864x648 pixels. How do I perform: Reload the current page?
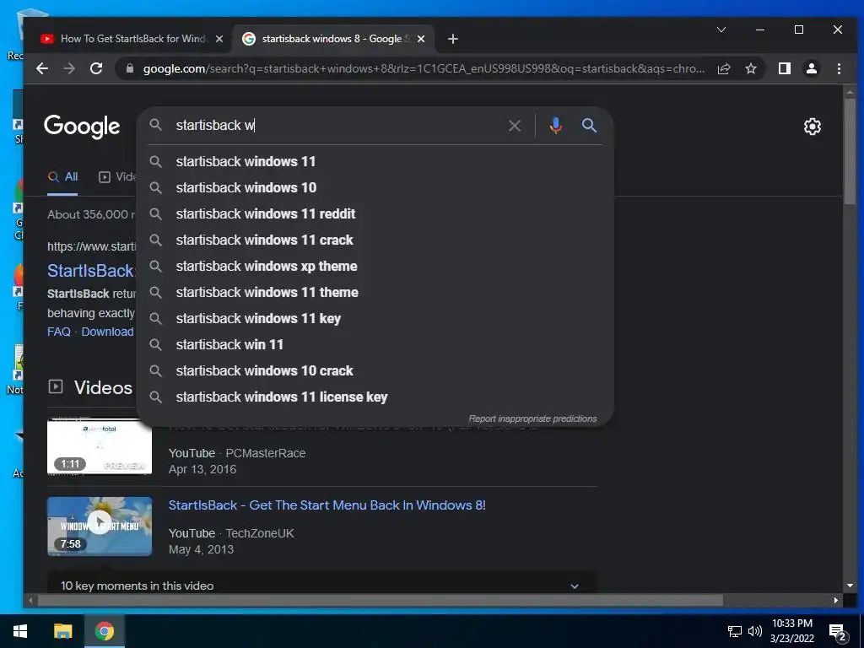96,69
